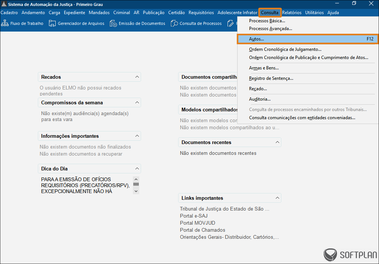Image resolution: width=379 pixels, height=264 pixels.
Task: Collapse the Dica do Dia panel
Action: (137, 169)
